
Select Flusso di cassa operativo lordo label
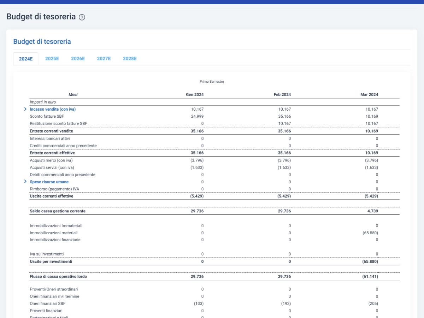tap(58, 277)
